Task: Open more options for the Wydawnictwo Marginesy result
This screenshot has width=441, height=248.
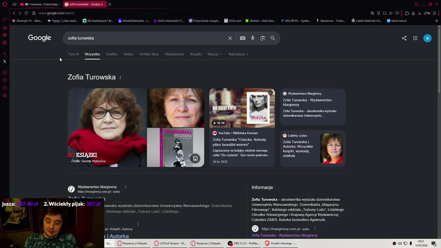Action: tap(125, 187)
